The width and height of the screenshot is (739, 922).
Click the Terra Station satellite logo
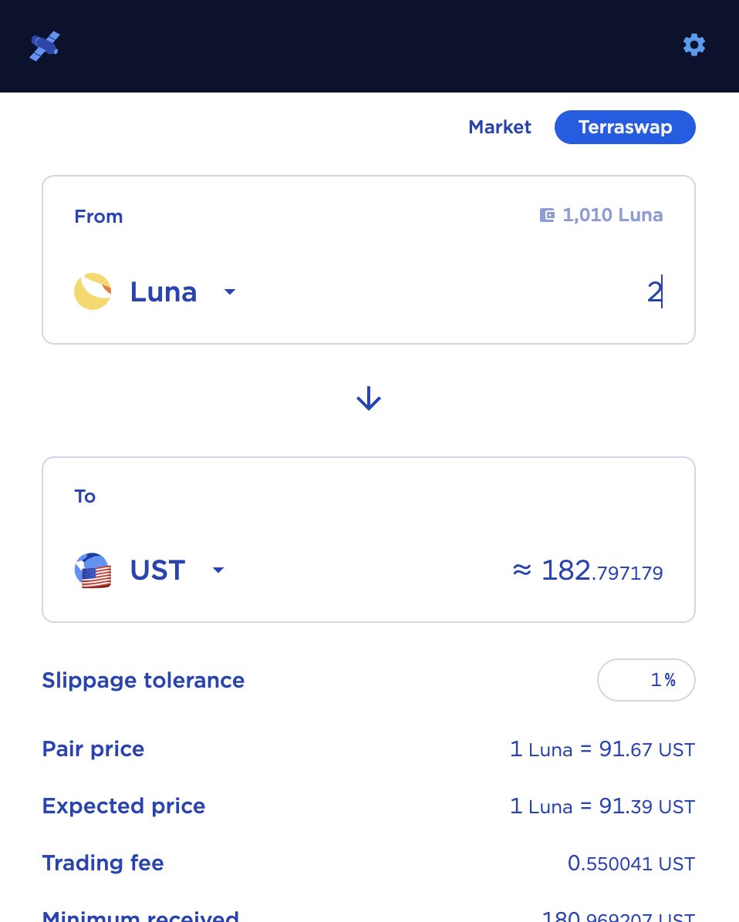[x=45, y=45]
